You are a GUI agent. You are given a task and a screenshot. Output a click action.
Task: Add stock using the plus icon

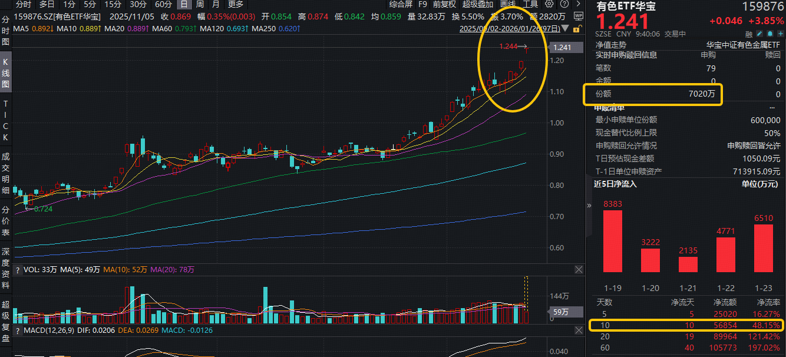[779, 34]
